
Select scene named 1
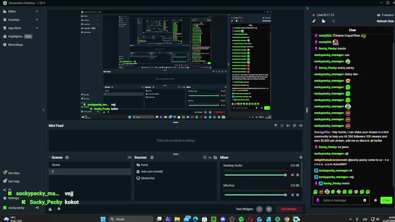point(90,171)
